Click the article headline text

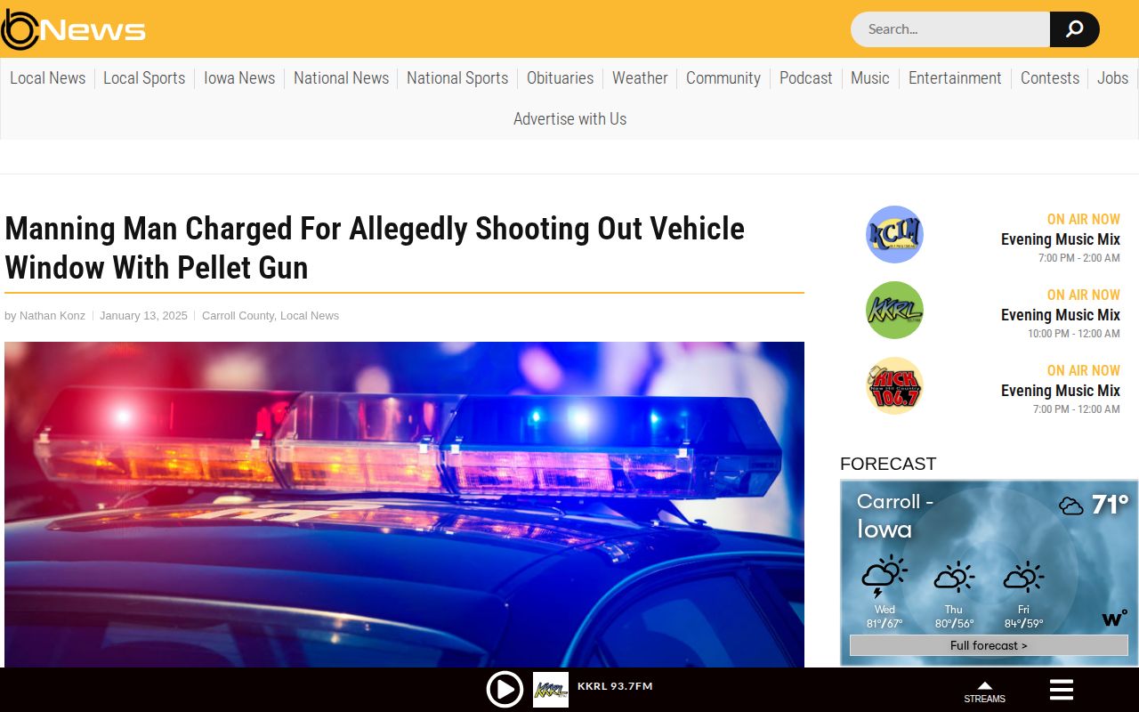(x=375, y=247)
